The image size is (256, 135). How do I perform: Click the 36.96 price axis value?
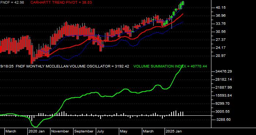tap(221, 16)
